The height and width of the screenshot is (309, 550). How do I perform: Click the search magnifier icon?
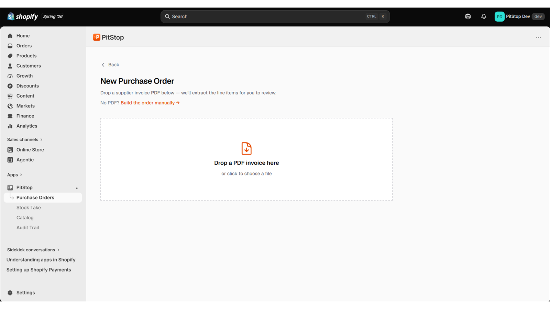tap(167, 16)
